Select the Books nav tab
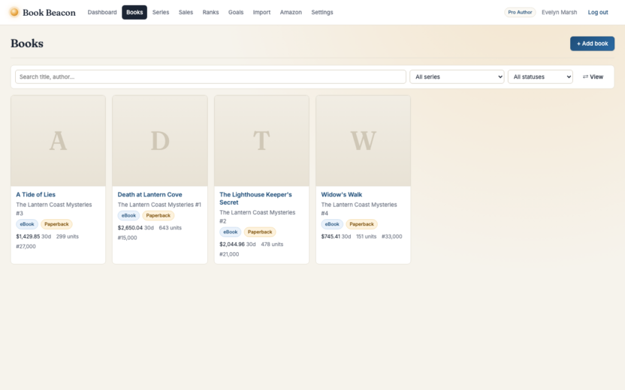The height and width of the screenshot is (390, 625). pos(134,12)
